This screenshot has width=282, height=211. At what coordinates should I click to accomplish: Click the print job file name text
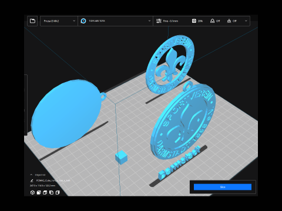coord(53,181)
